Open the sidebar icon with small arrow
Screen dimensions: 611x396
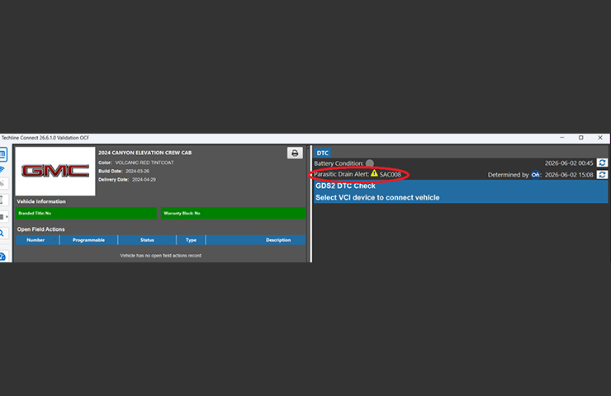point(3,216)
